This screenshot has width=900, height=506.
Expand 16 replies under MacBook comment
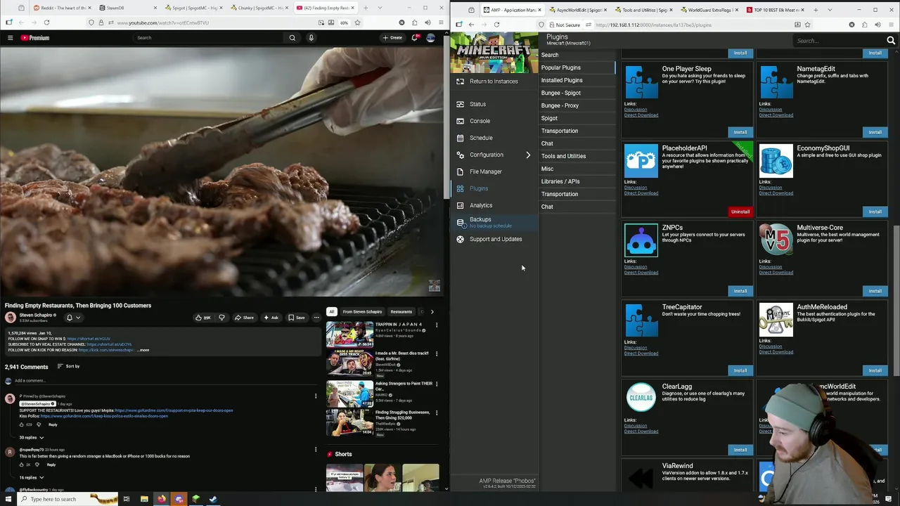tap(31, 478)
